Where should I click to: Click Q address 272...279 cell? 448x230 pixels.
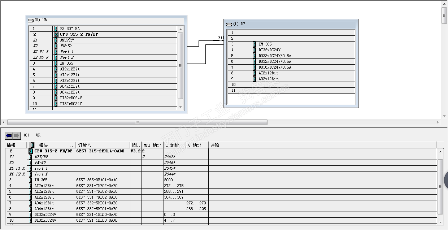(x=197, y=203)
